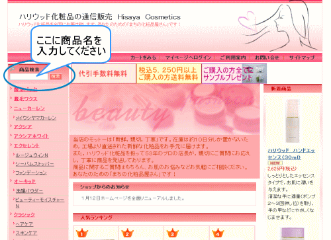Click the 人気ランキング section header

(164, 218)
